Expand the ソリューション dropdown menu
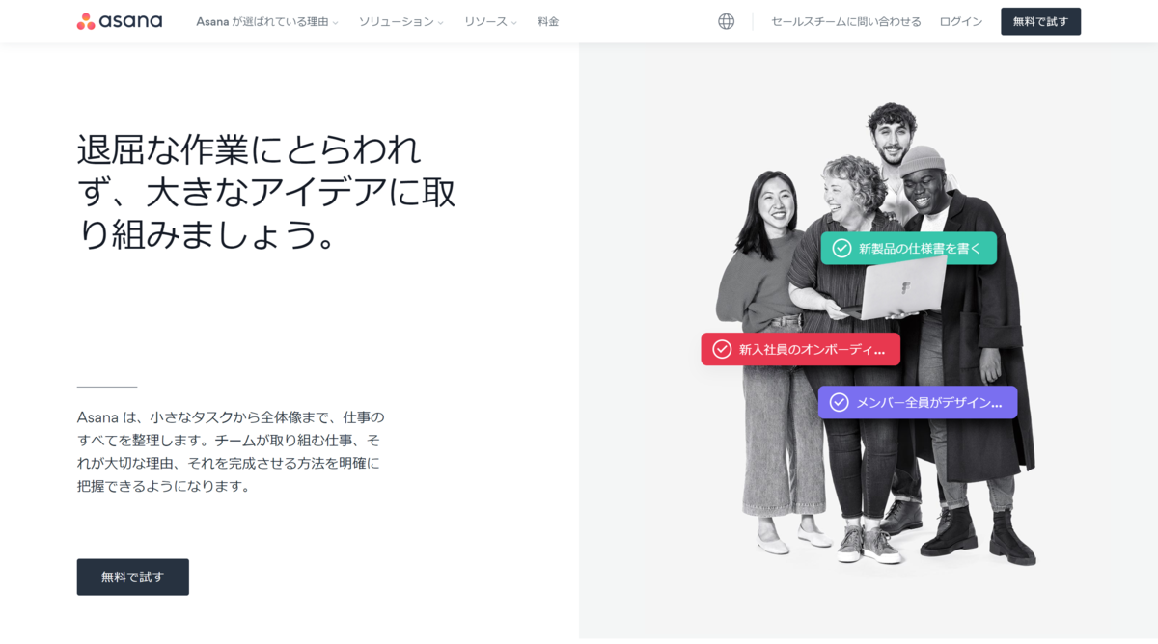1158x644 pixels. pyautogui.click(x=401, y=21)
